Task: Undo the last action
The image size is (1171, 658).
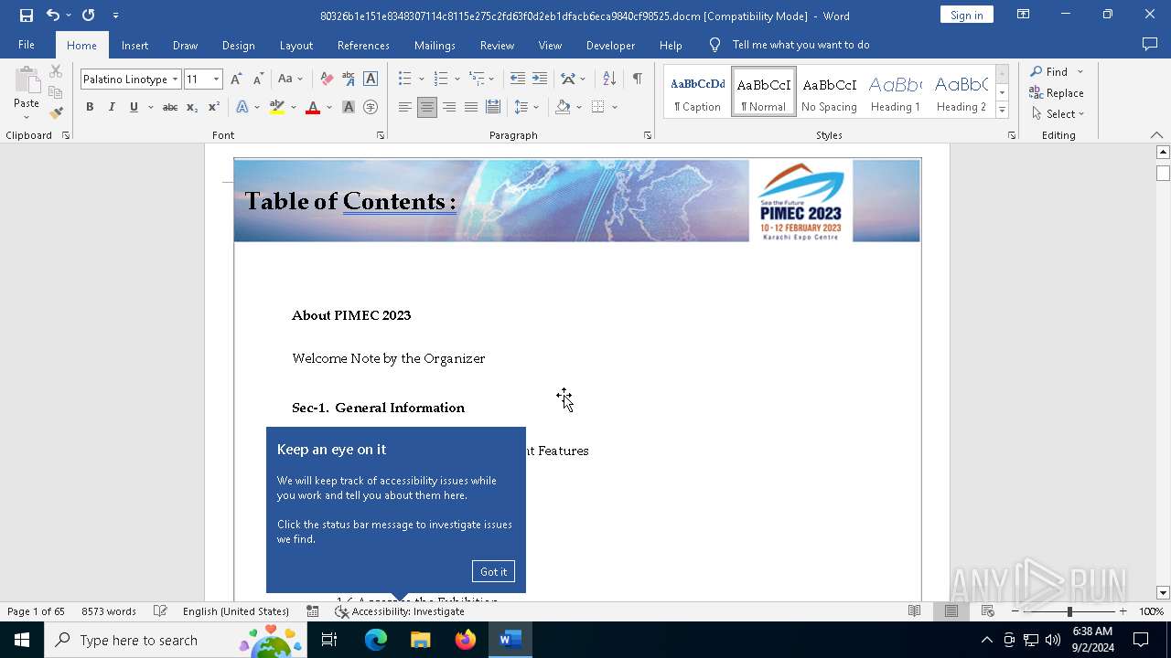Action: 53,16
